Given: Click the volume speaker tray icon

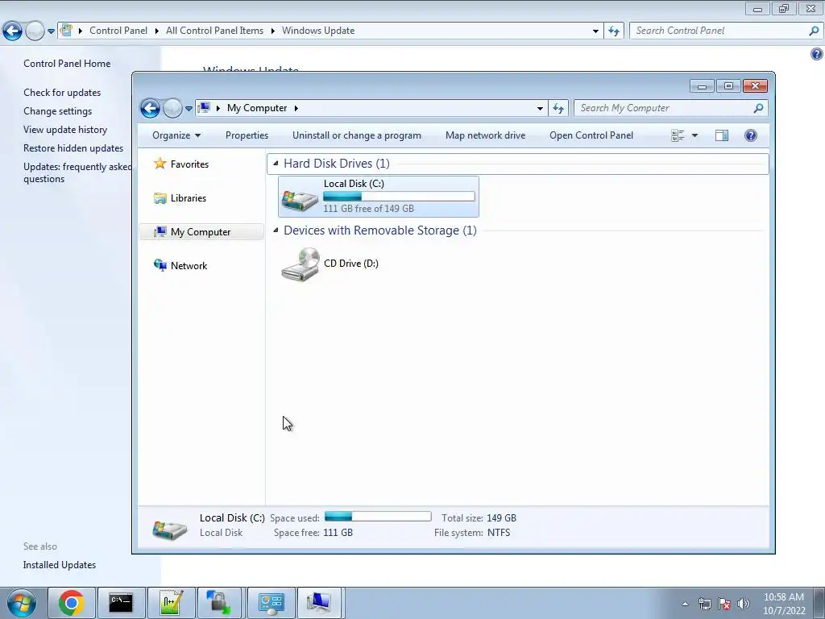Looking at the screenshot, I should [x=744, y=604].
